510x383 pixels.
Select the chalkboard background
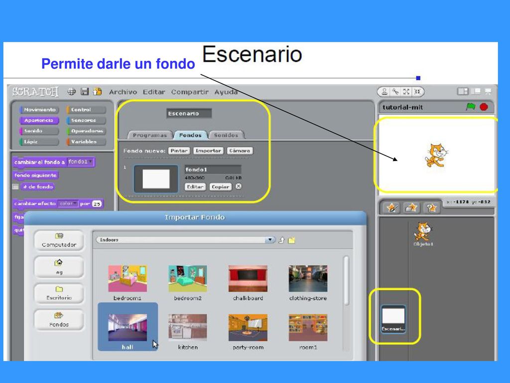(x=248, y=283)
